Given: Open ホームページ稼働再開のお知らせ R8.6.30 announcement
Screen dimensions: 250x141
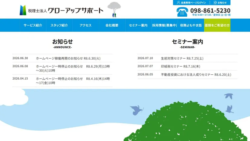Looking at the screenshot, I should tap(68, 58).
